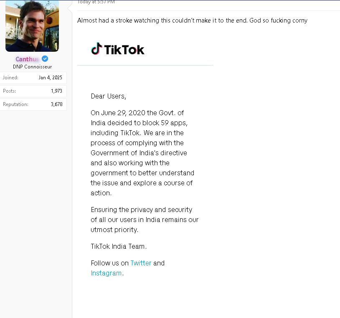This screenshot has height=318, width=340.
Task: Click the Posts label in user info
Action: (10, 91)
